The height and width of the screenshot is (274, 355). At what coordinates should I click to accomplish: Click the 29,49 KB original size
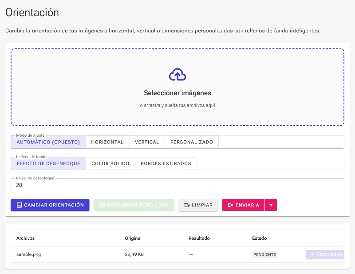pyautogui.click(x=134, y=254)
